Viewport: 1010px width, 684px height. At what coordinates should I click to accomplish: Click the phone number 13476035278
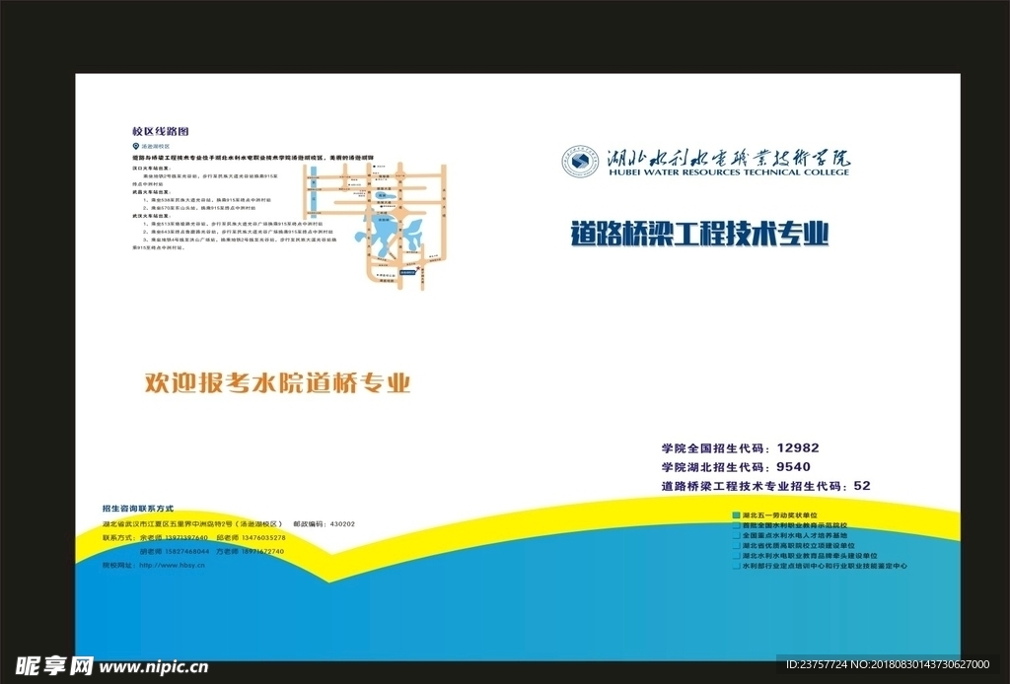pyautogui.click(x=263, y=537)
